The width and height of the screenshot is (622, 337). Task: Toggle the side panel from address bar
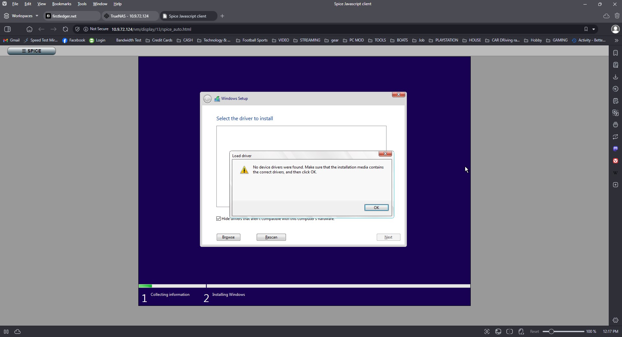(7, 29)
